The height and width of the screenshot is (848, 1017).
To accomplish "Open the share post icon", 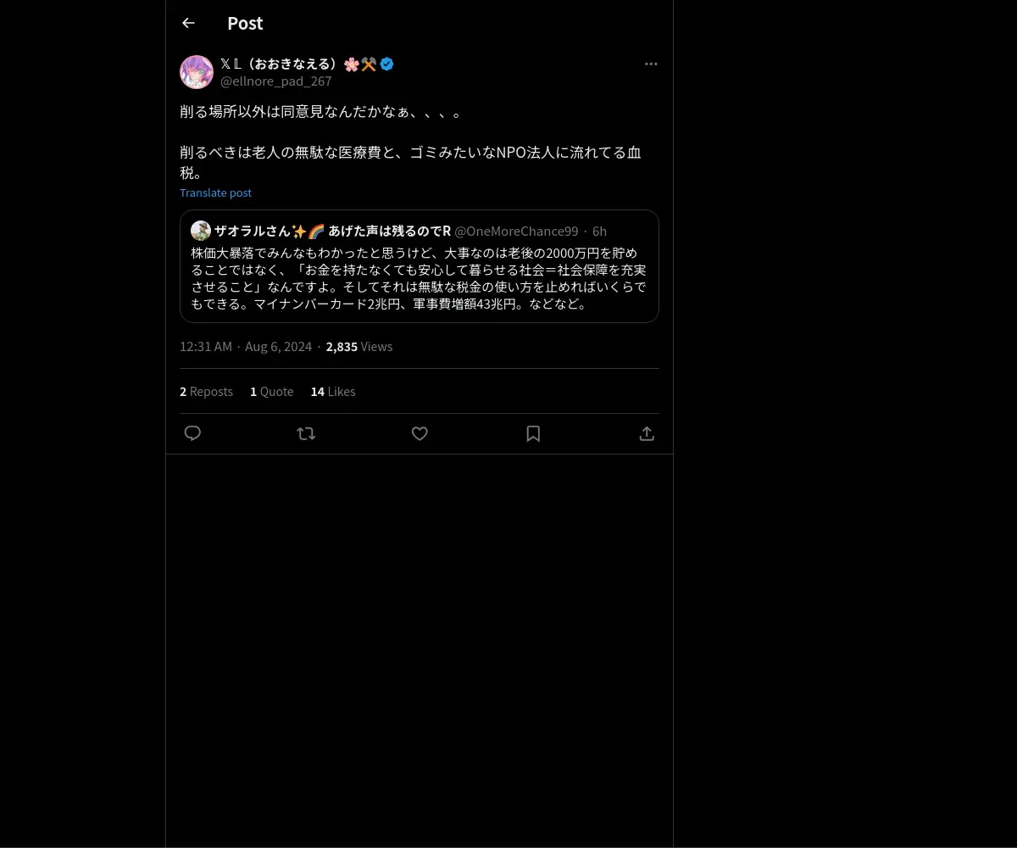I will [x=647, y=433].
